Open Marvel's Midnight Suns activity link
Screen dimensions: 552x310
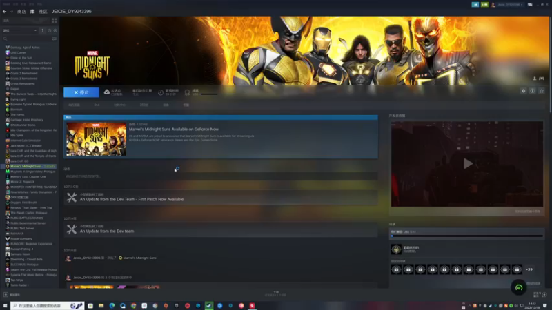140,258
